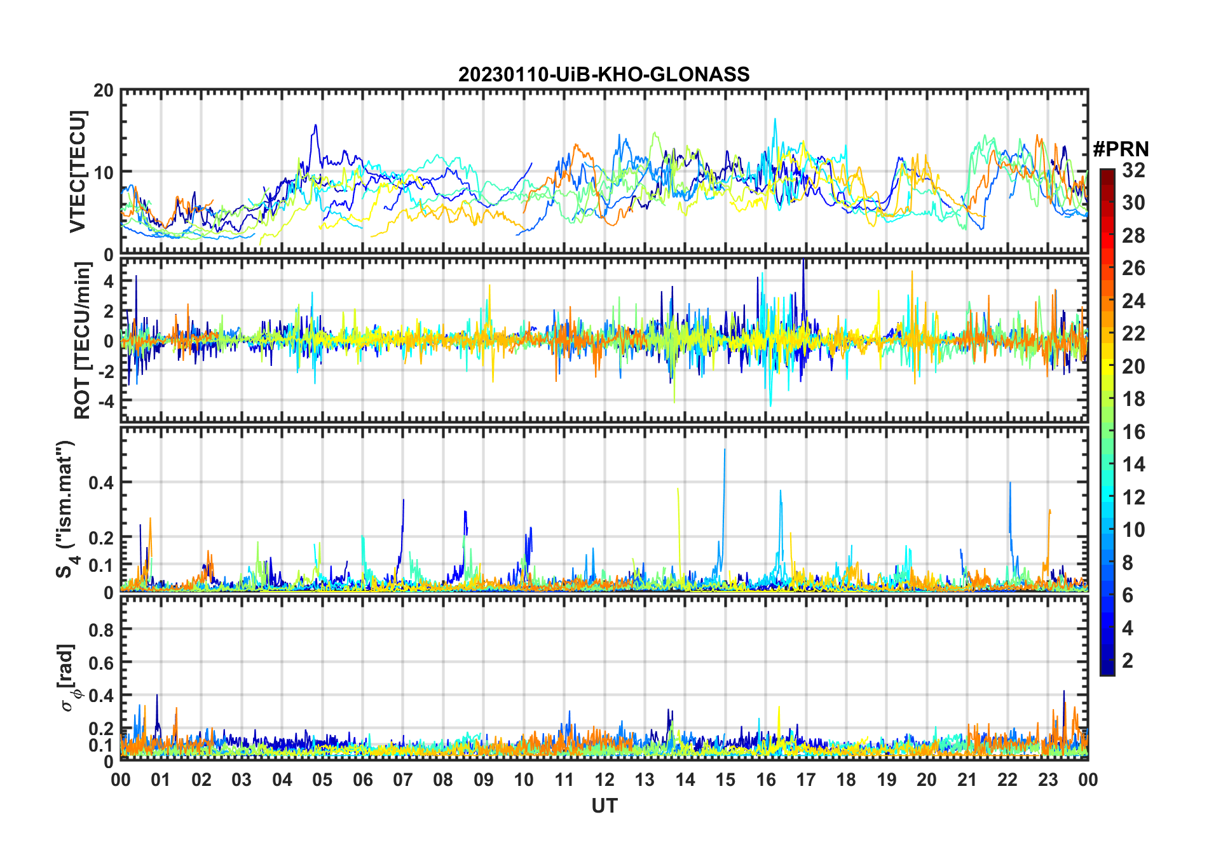Screen dimensions: 1209x845
Task: Click colorbar tick label 32
Action: coord(1133,170)
